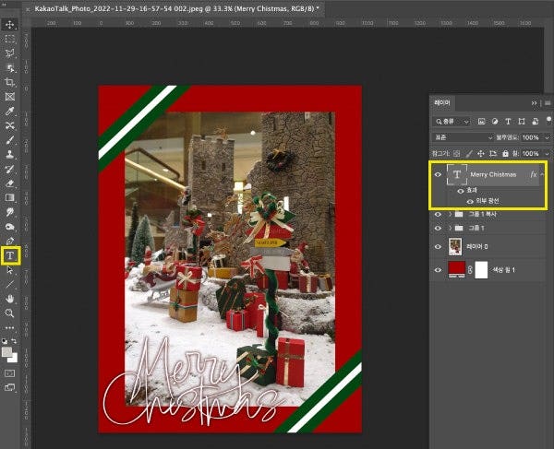Hide the 그룹 1 group
554x449 pixels.
point(438,229)
